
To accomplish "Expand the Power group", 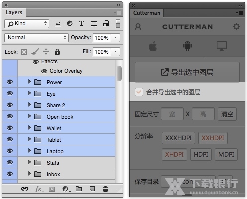I will pos(30,82).
